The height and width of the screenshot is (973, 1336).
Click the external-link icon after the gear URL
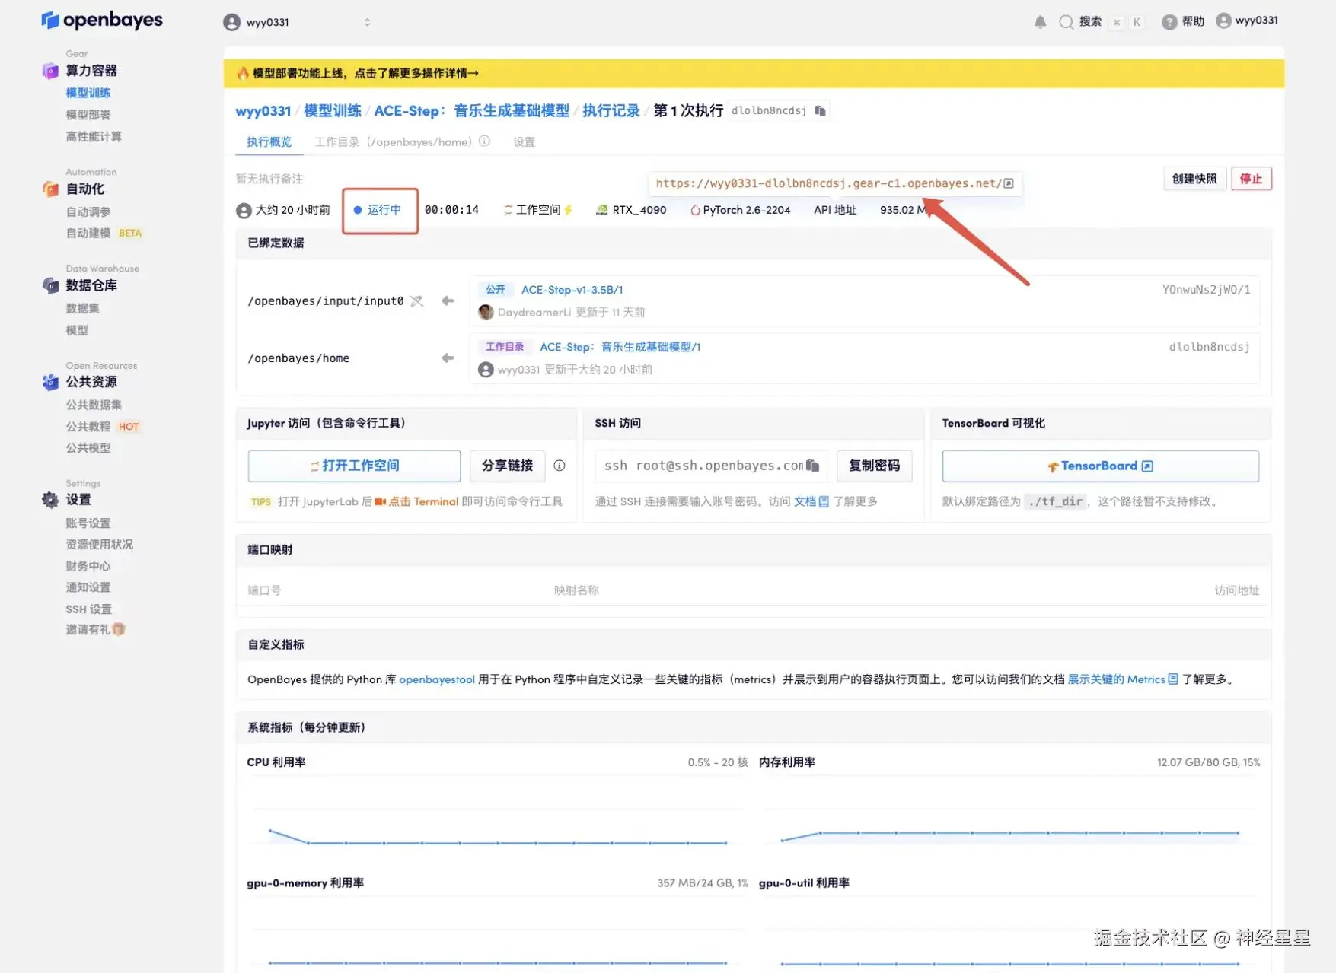click(x=1009, y=183)
